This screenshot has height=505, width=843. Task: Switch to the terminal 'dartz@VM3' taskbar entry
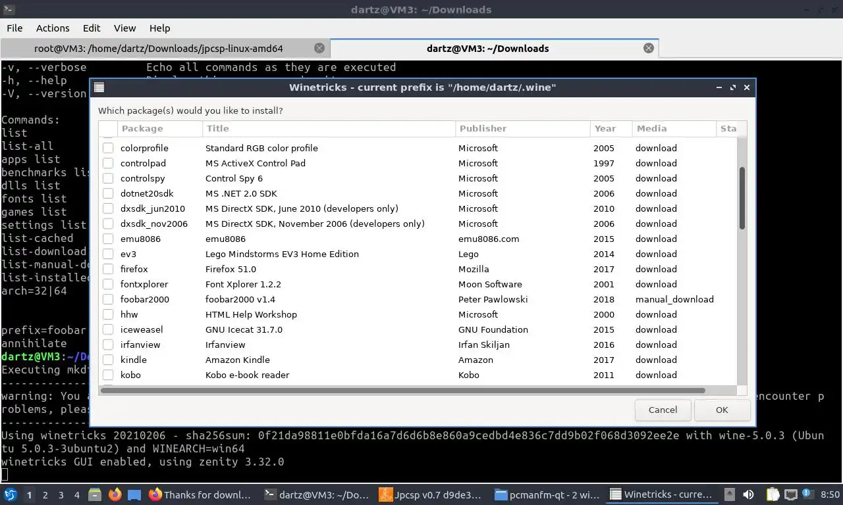pyautogui.click(x=317, y=494)
